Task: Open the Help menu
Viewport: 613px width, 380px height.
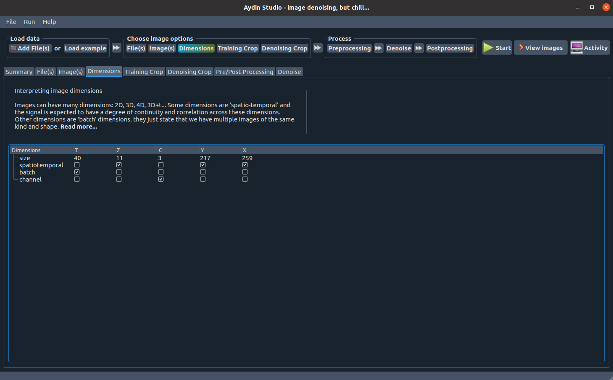Action: pyautogui.click(x=49, y=22)
